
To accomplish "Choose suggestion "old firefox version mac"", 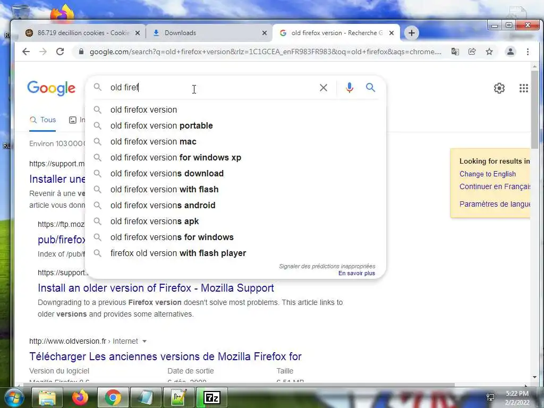I will tap(235, 141).
